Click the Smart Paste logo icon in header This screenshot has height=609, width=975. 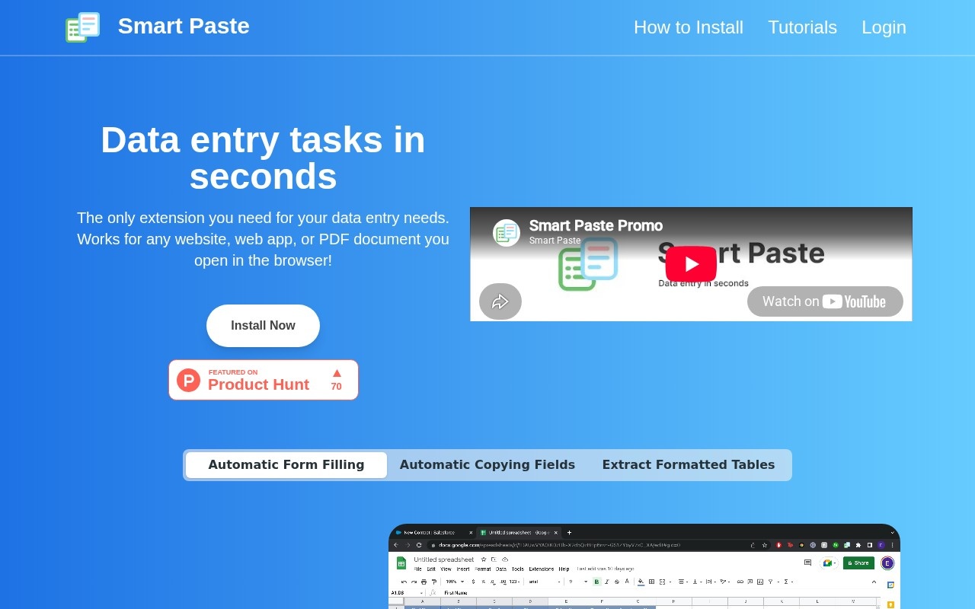point(82,27)
